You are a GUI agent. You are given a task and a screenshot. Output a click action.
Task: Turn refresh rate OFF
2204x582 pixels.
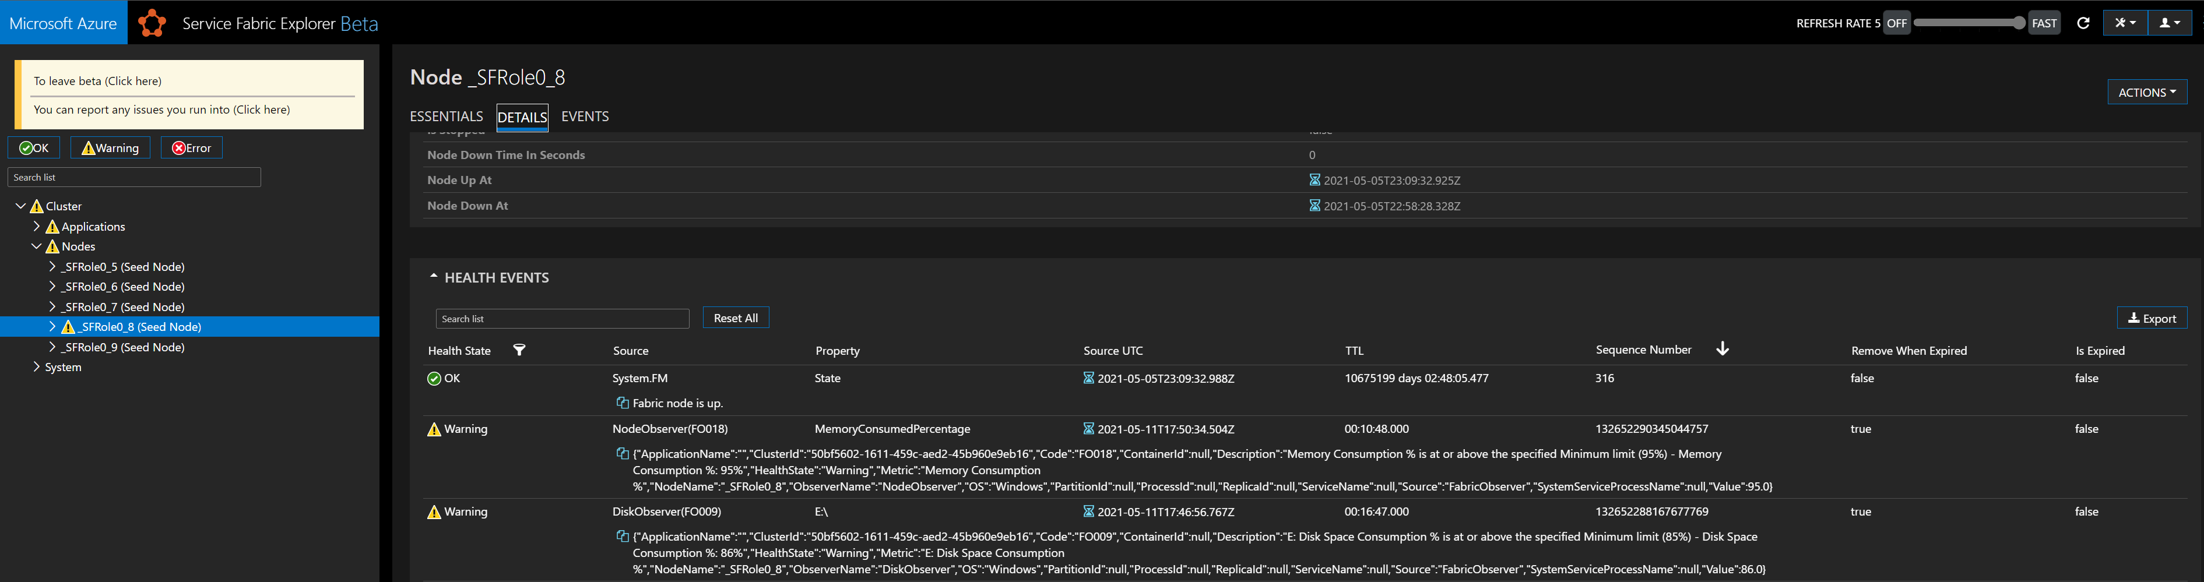[1897, 23]
